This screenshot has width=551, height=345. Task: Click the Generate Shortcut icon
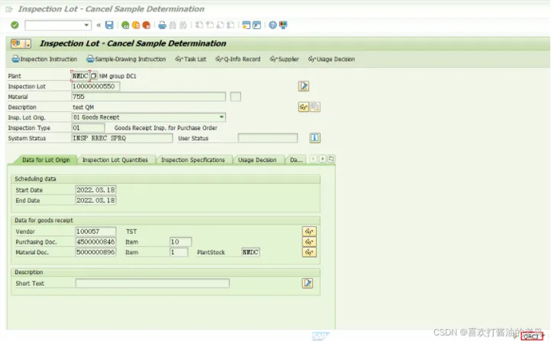pos(257,25)
